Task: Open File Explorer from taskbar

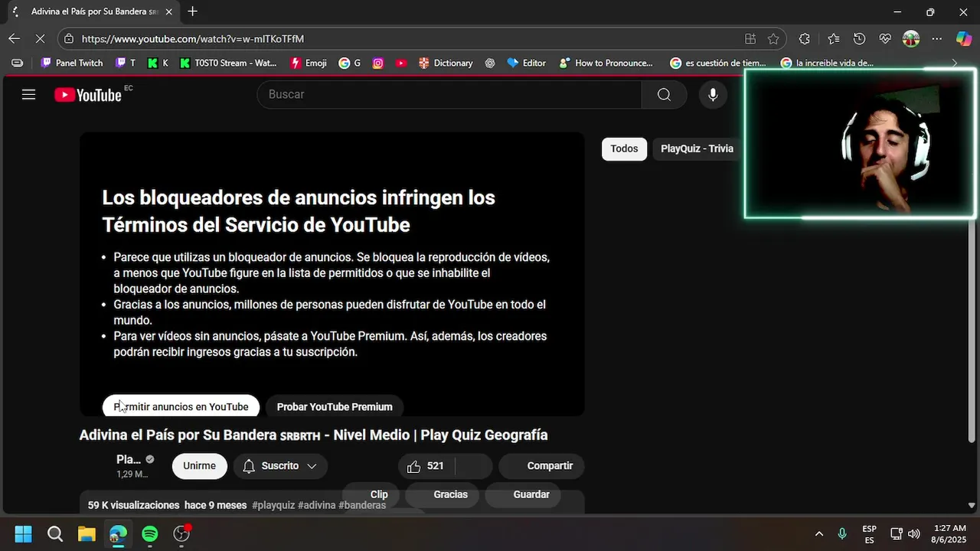Action: point(87,533)
